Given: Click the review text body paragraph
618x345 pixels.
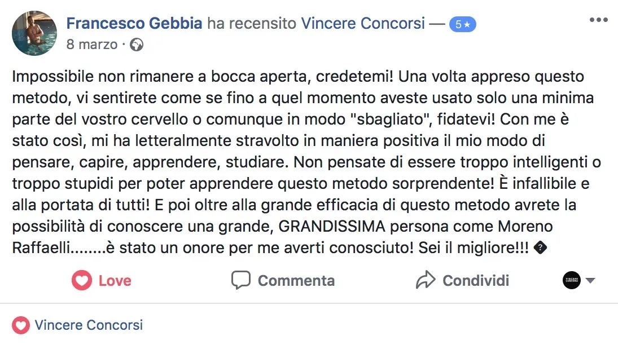Looking at the screenshot, I should 306,162.
